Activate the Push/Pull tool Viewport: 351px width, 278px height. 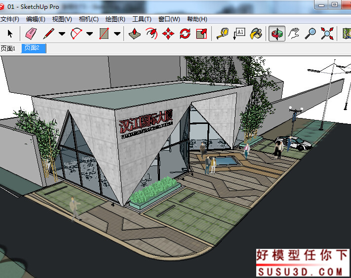[x=135, y=34]
